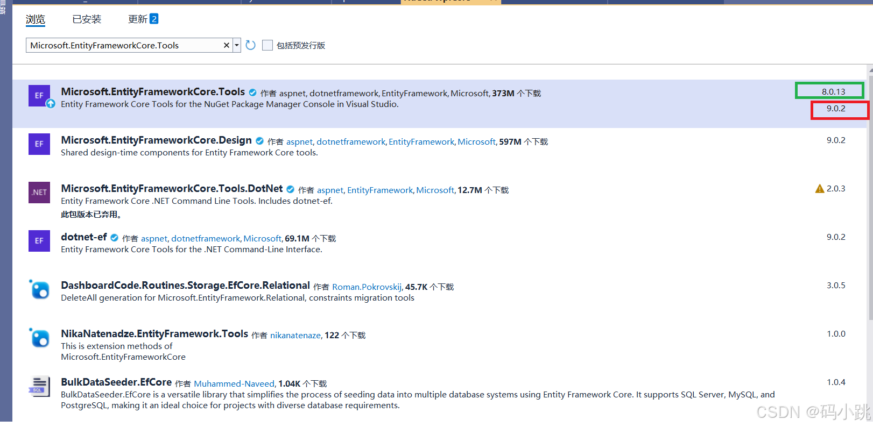Click description 'Entity Framework Core .NET Command Line Tools'
Viewport: 873px width, 427px height.
click(x=196, y=201)
